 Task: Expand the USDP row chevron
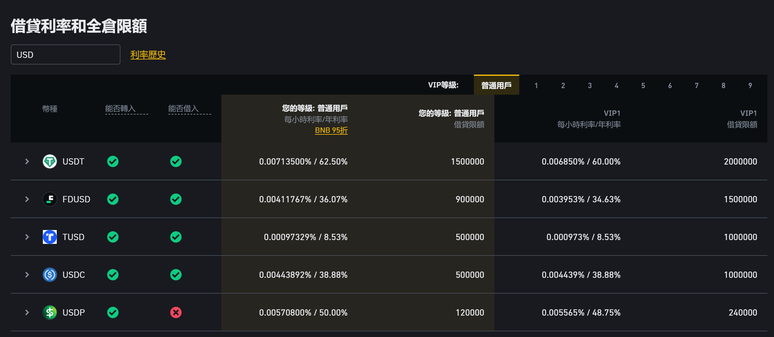pyautogui.click(x=27, y=312)
